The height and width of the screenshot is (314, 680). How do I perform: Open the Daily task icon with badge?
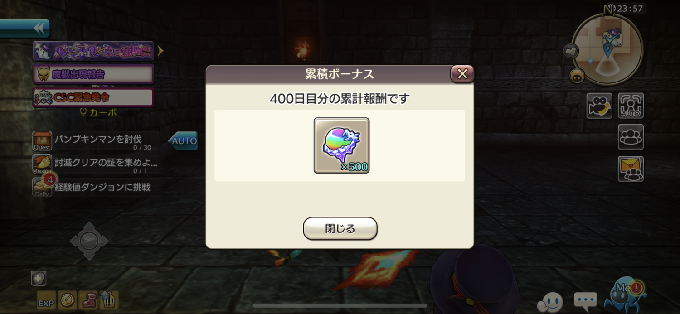coord(42,187)
